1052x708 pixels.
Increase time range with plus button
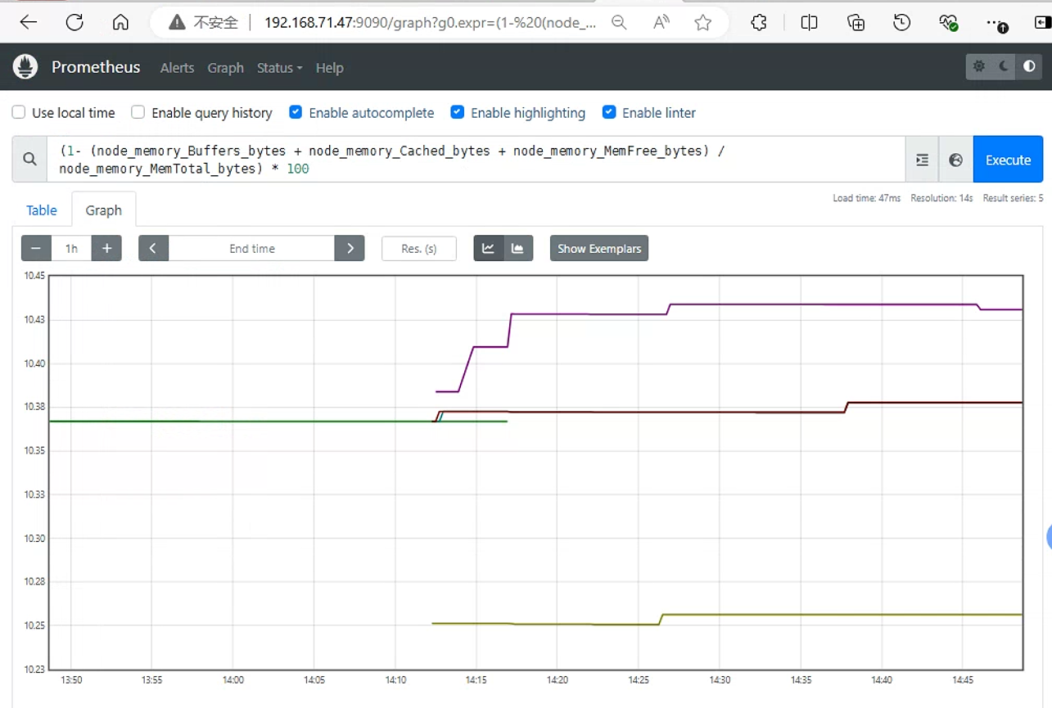tap(106, 248)
